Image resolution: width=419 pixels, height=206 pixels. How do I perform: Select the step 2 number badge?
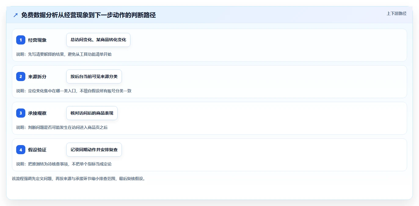[21, 76]
